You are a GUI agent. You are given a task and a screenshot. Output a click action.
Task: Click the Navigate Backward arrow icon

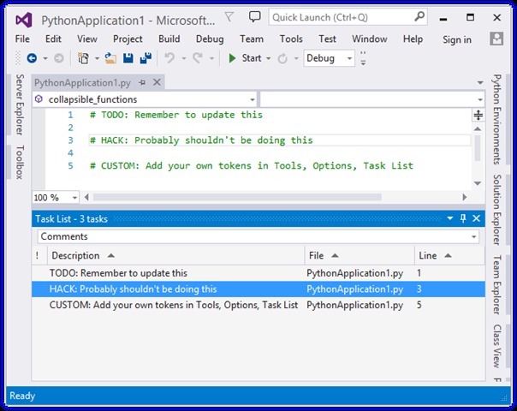pyautogui.click(x=32, y=58)
